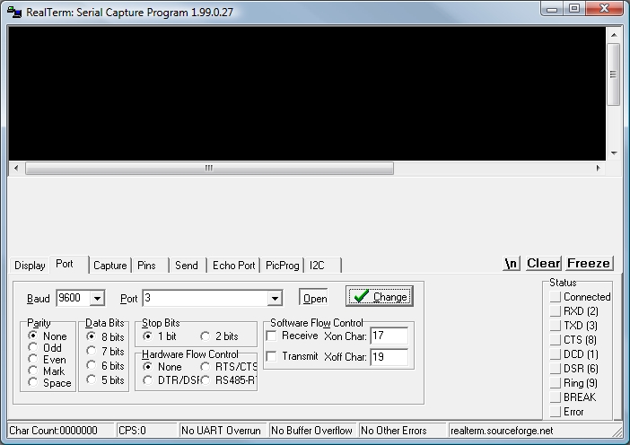630x445 pixels.
Task: Expand the Baud rate dropdown
Action: [x=97, y=299]
